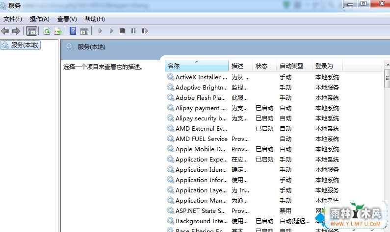The width and height of the screenshot is (390, 232).
Task: Select the AMD FUEL Service row
Action: coord(254,139)
